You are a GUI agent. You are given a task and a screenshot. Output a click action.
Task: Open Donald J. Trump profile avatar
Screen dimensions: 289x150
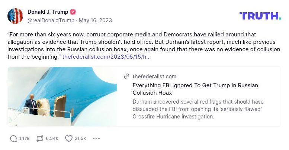point(15,16)
